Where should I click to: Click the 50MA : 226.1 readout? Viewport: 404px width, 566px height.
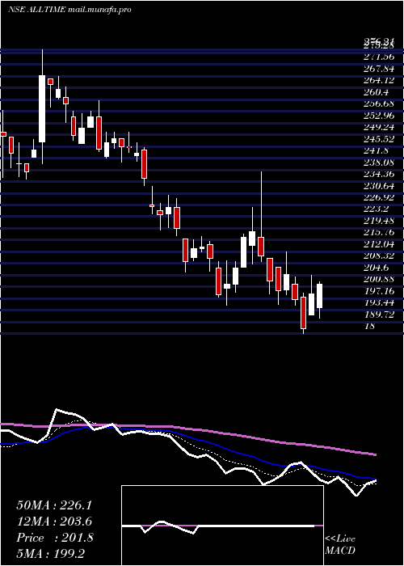coord(54,505)
